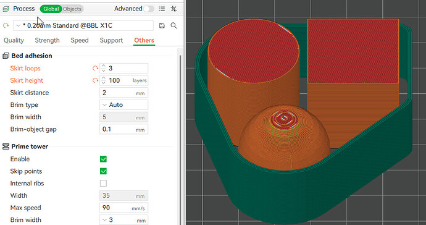Open the process preset dropdown
The width and height of the screenshot is (426, 225).
[83, 25]
